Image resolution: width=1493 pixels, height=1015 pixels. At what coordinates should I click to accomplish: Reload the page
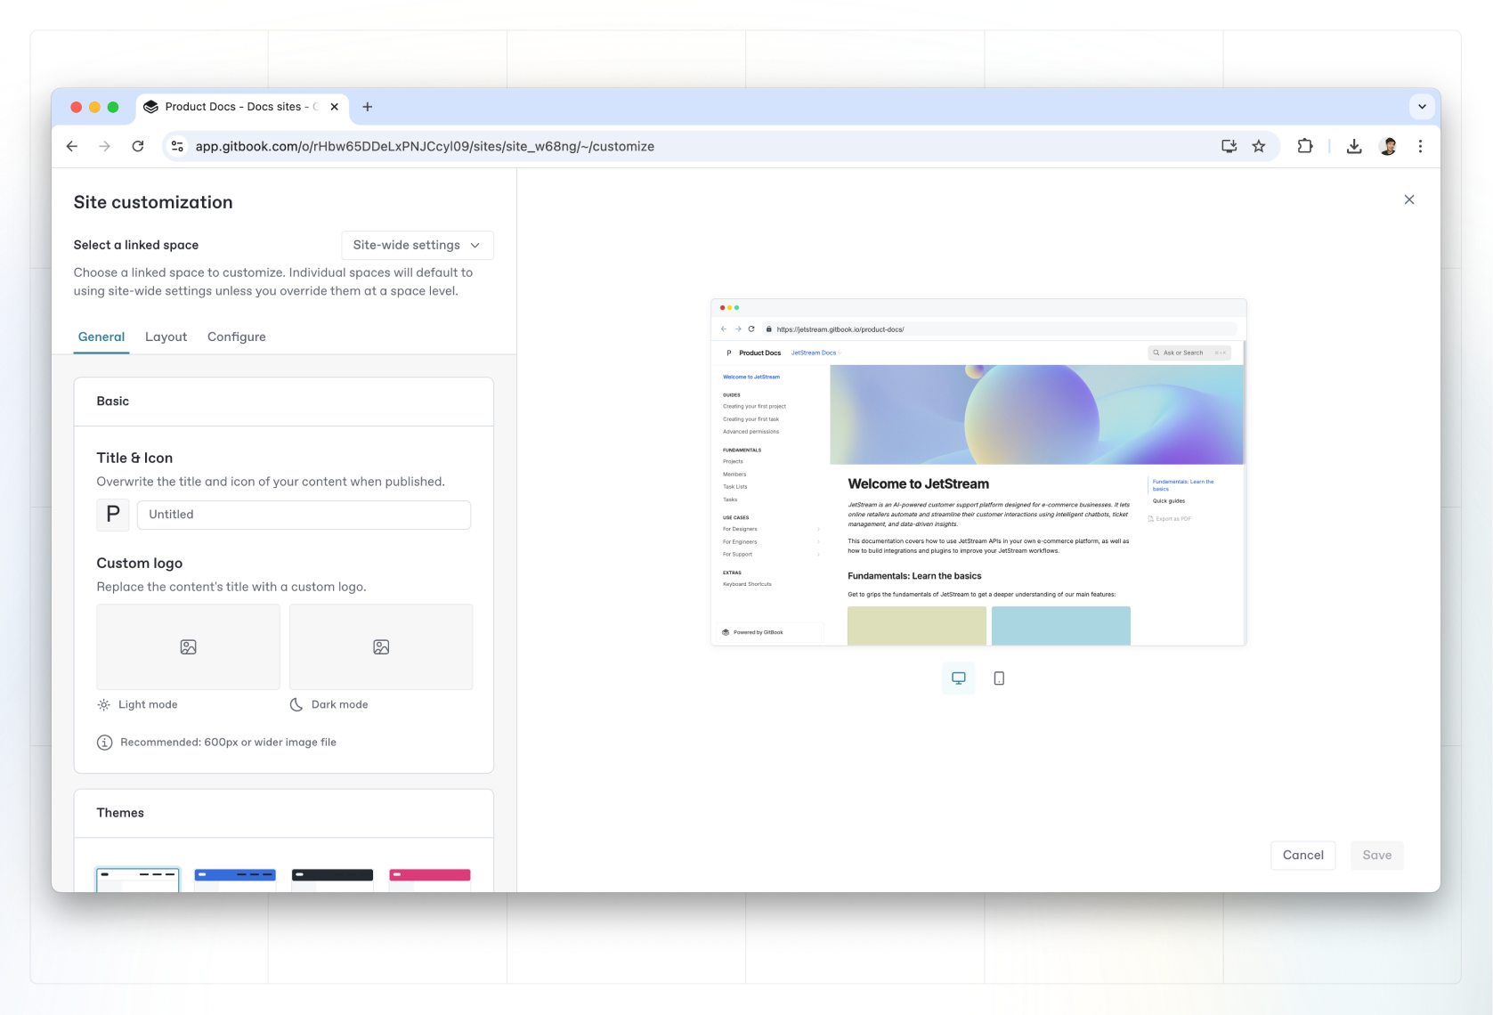click(138, 146)
